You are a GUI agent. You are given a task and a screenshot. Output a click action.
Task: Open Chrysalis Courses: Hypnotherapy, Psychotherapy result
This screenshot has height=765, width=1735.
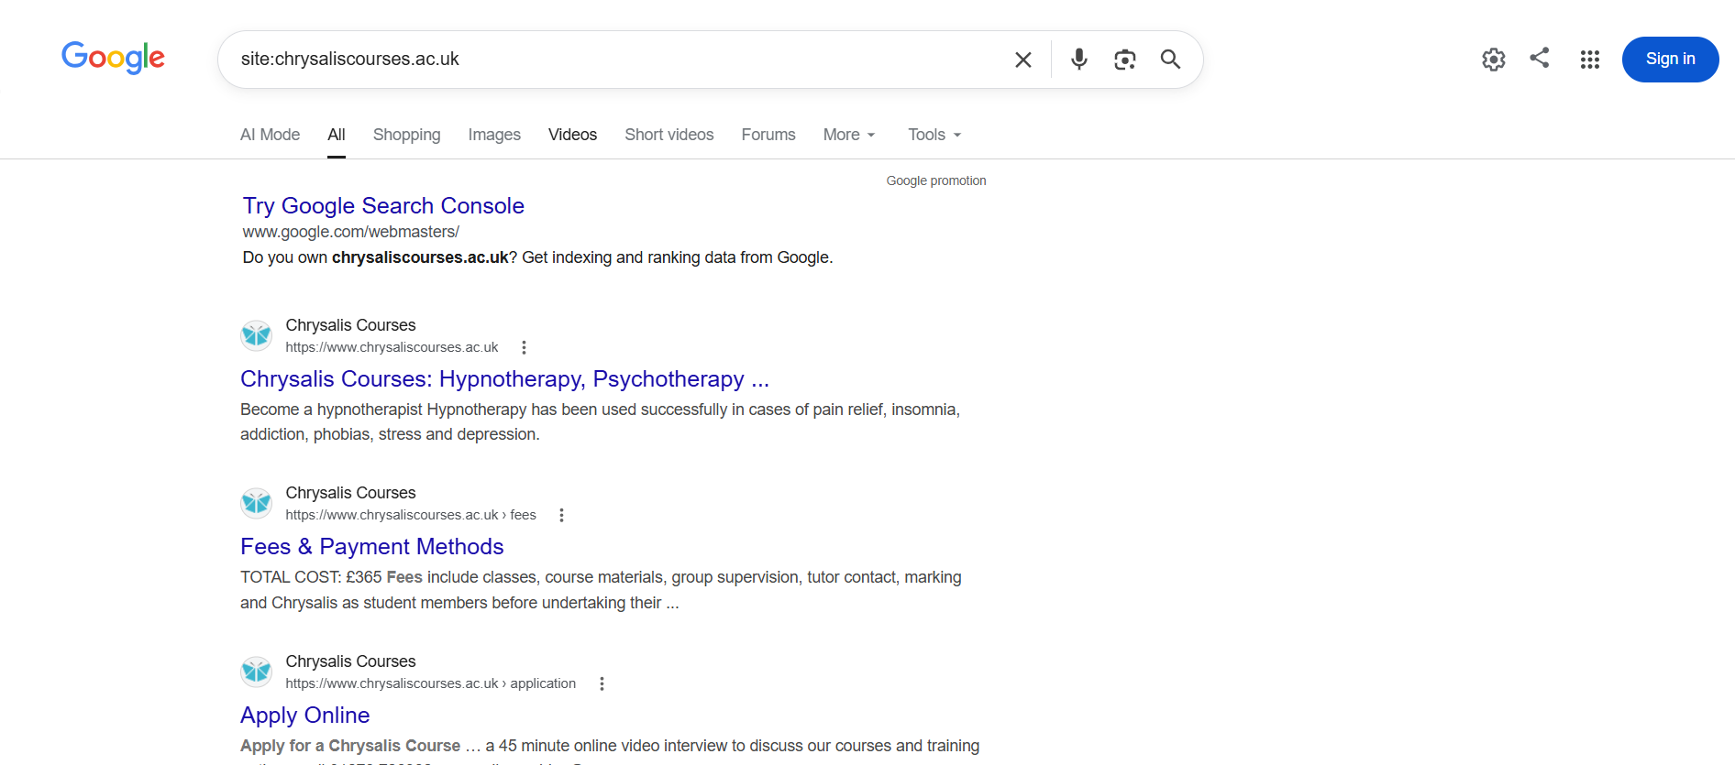click(504, 378)
